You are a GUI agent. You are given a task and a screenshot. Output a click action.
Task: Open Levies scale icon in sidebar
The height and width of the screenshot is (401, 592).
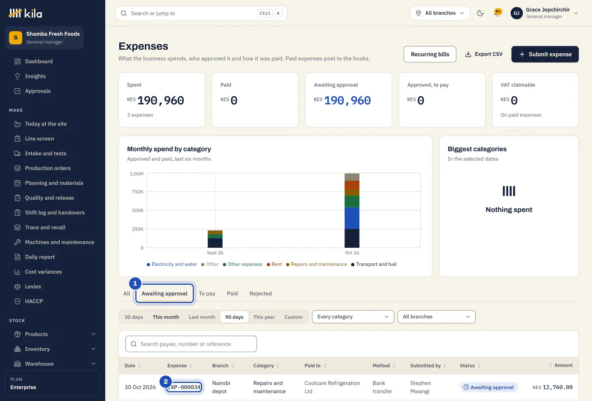coord(17,286)
